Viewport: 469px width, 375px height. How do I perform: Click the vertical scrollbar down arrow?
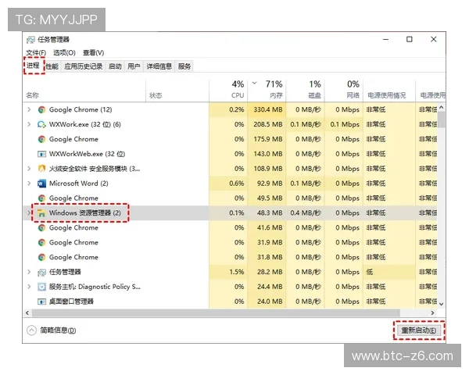click(x=442, y=304)
